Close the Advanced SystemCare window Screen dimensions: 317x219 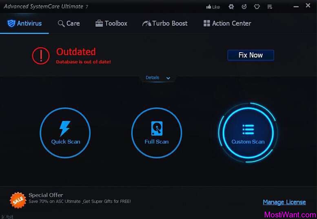[x=308, y=5]
